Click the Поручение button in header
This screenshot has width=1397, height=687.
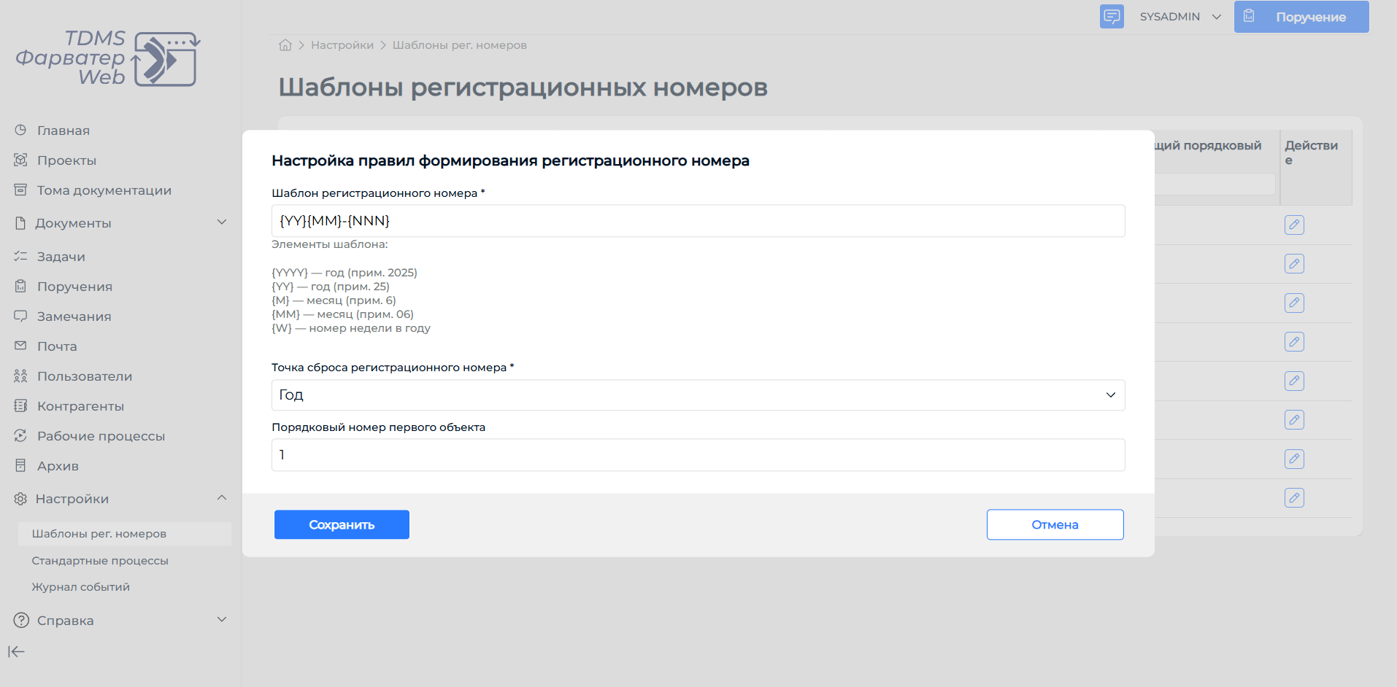[1301, 17]
